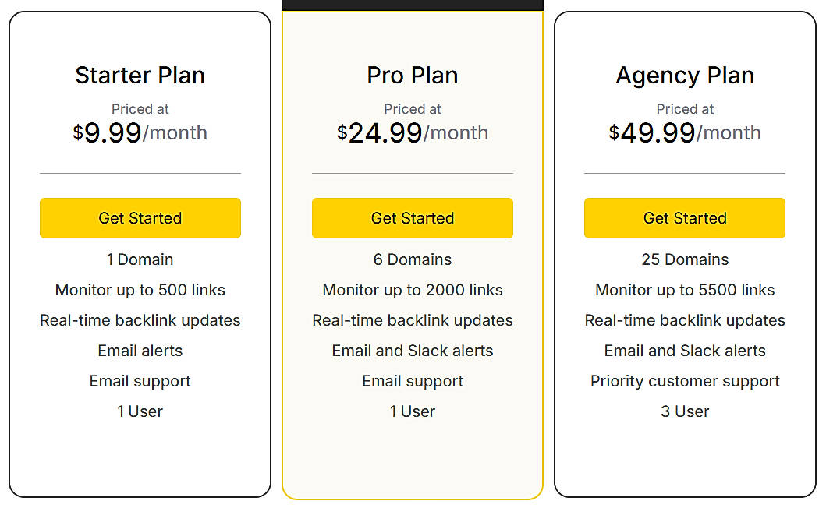The width and height of the screenshot is (826, 508).
Task: Click the $49.99/month price text
Action: (x=684, y=132)
